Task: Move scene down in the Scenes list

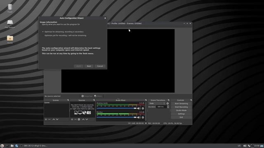Action: point(57,119)
